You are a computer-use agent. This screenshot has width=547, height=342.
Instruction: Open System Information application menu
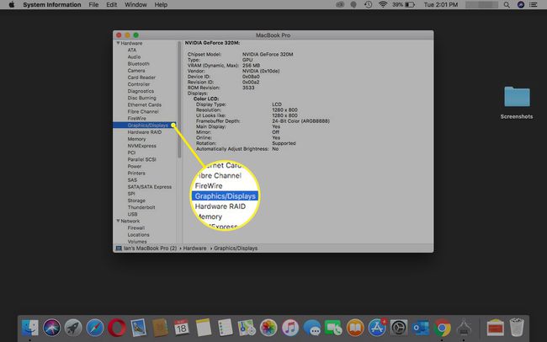tap(52, 5)
